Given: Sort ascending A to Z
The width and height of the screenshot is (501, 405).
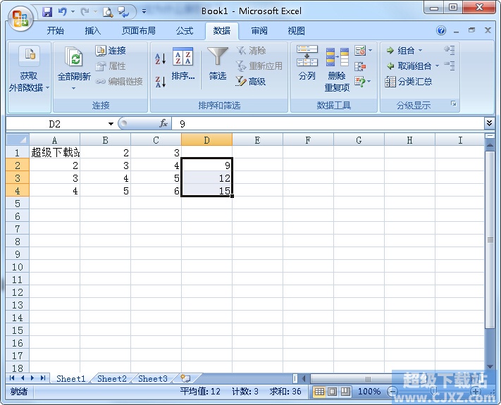Looking at the screenshot, I should [161, 58].
